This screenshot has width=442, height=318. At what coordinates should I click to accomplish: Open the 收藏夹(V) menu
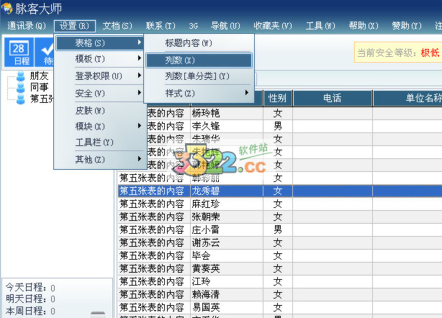click(x=273, y=26)
